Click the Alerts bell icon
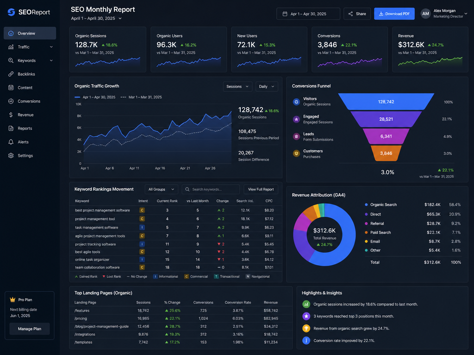 tap(11, 142)
